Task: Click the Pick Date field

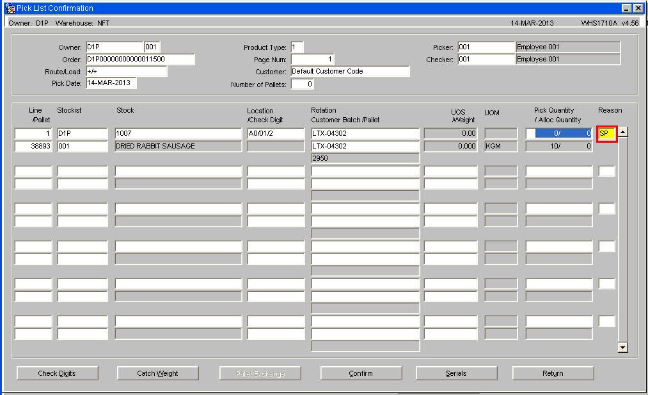Action: coord(111,83)
